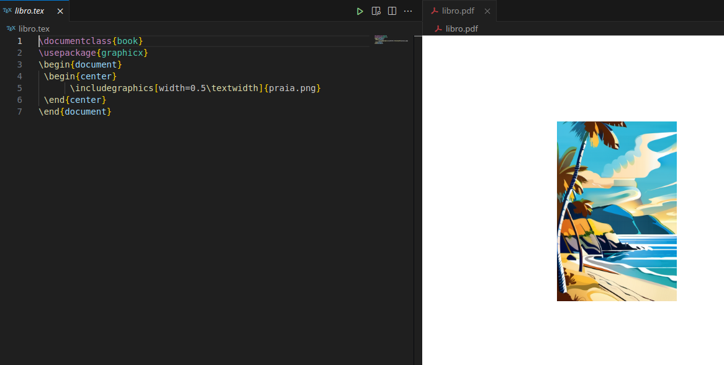724x365 pixels.
Task: Click the libro.pdf breadcrumb path item
Action: click(x=461, y=29)
